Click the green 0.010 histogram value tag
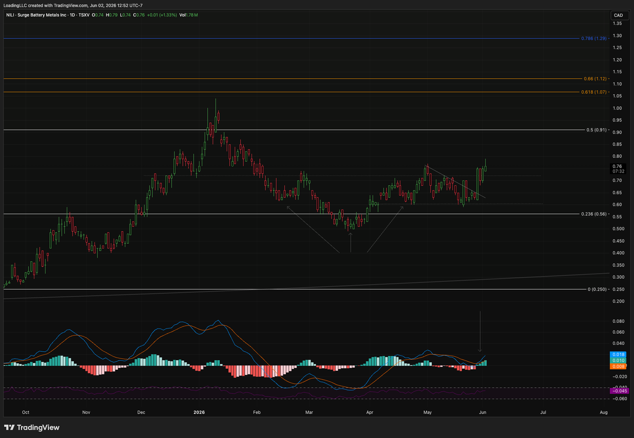 tap(617, 360)
